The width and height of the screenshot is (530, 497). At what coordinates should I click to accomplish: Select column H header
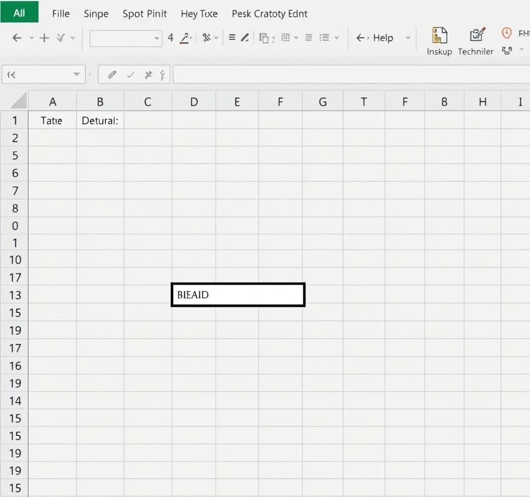tap(483, 101)
